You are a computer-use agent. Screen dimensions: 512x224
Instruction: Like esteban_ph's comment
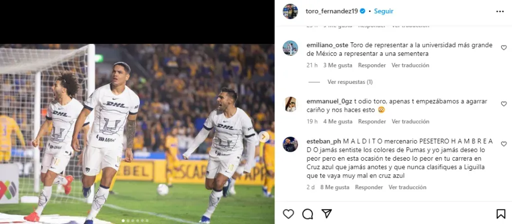[503, 144]
